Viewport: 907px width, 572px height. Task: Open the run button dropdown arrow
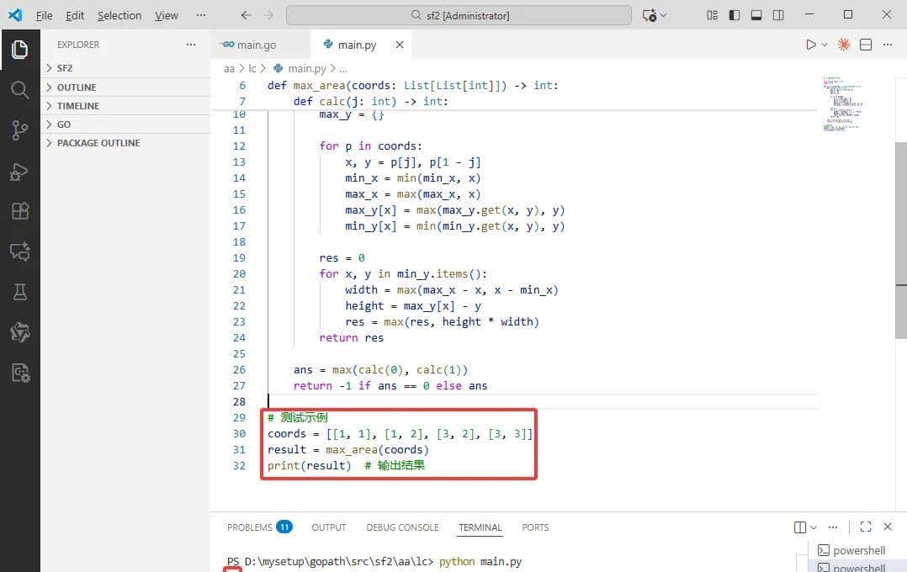(825, 45)
